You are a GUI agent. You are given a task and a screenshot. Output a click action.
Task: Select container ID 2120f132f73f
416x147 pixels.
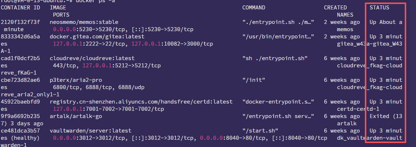tap(21, 22)
